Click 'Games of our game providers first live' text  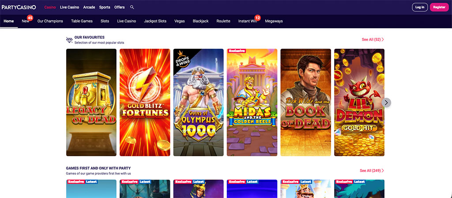tap(98, 173)
